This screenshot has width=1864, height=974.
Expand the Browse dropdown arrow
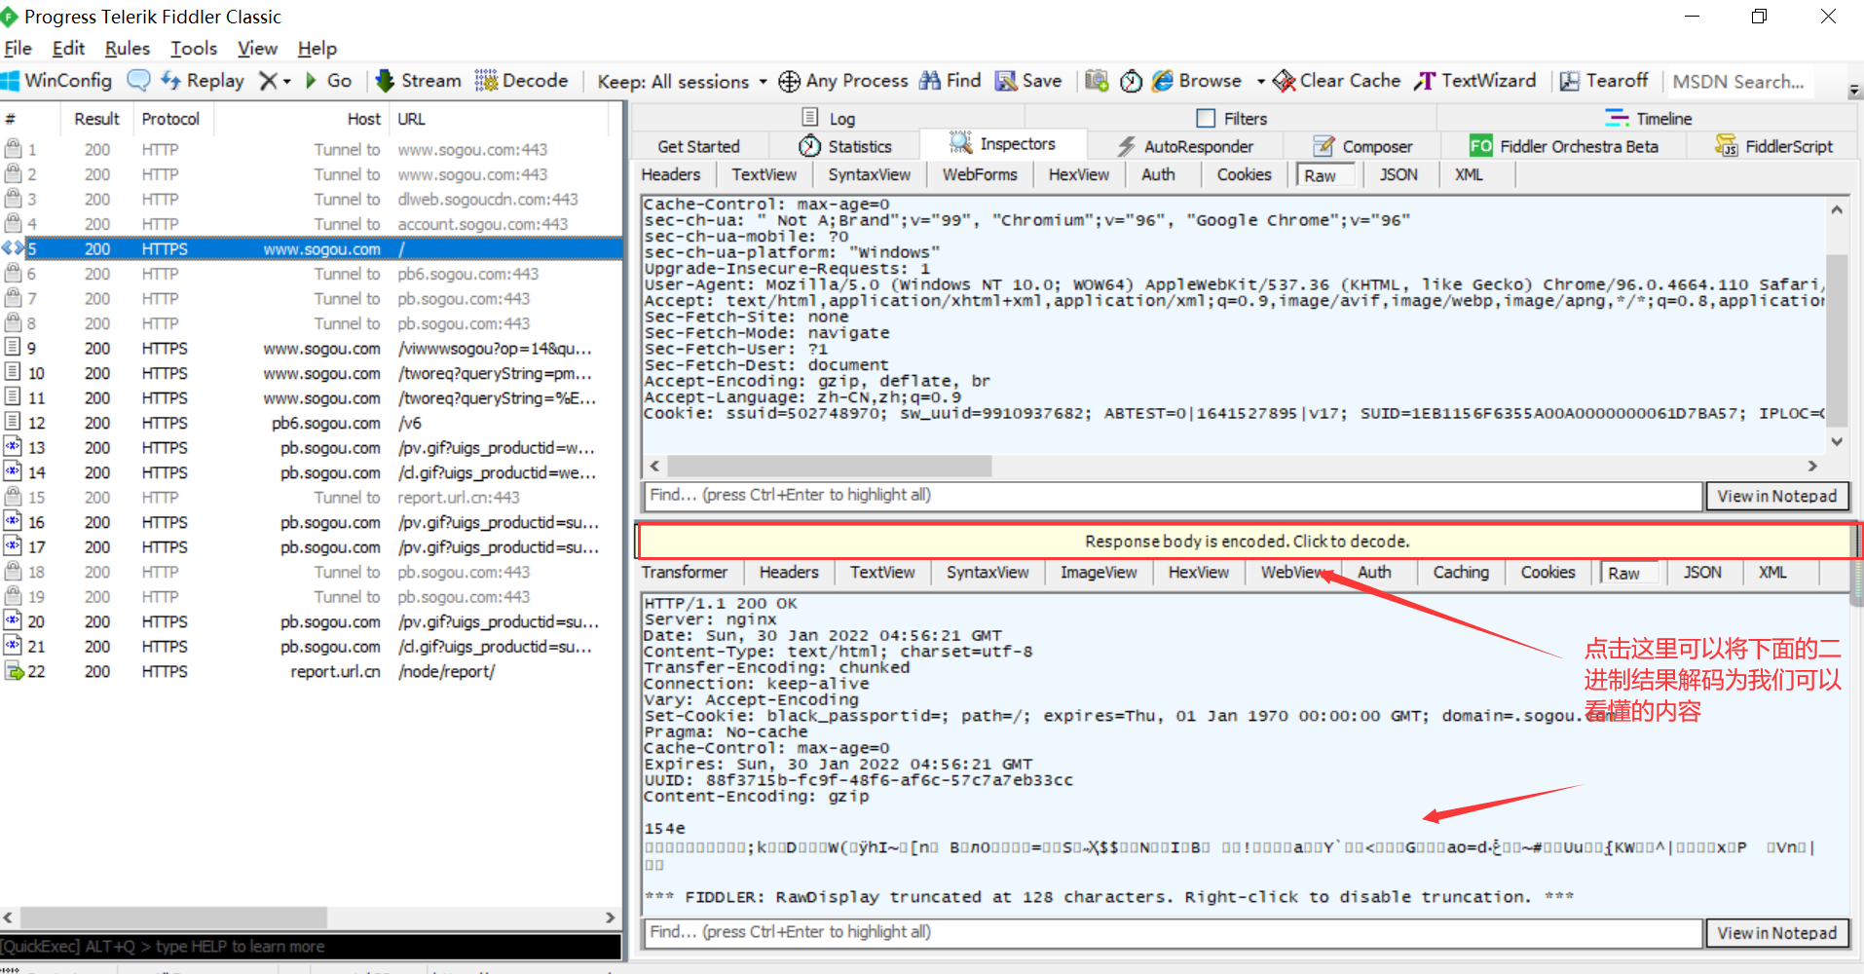pos(1260,82)
